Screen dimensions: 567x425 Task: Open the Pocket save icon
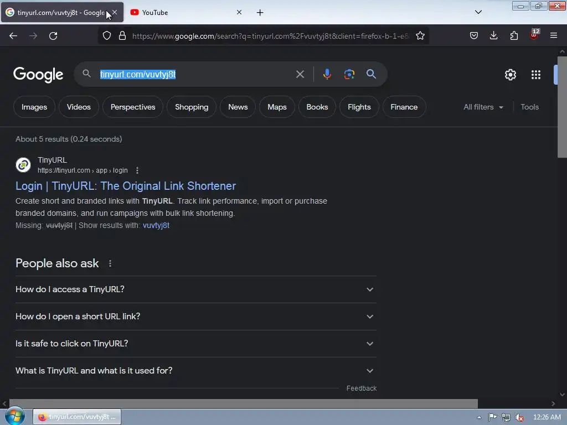[x=474, y=35]
